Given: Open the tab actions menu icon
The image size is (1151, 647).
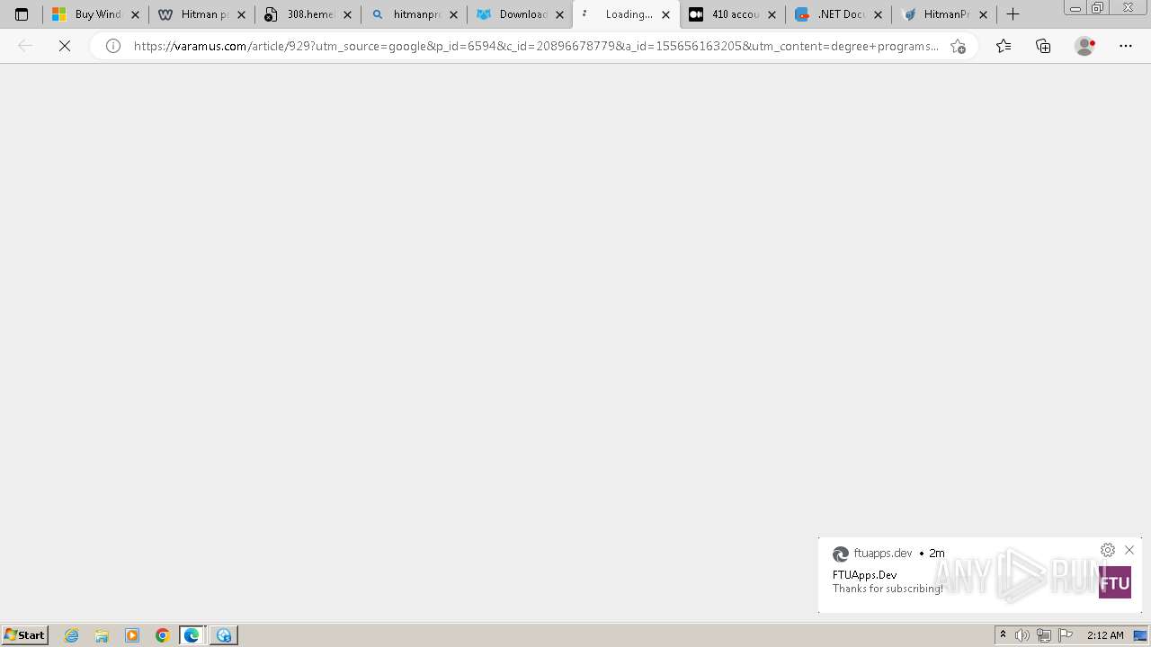Looking at the screenshot, I should [x=22, y=14].
